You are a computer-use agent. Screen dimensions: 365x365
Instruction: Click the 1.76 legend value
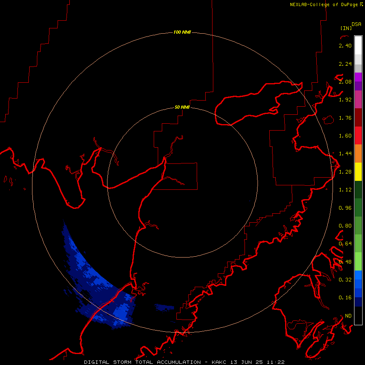[x=345, y=118]
